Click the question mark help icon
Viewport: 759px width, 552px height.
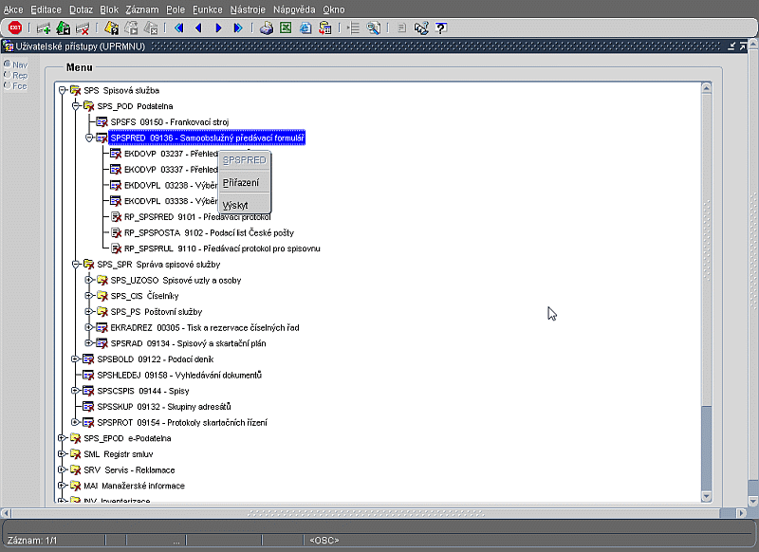[440, 28]
